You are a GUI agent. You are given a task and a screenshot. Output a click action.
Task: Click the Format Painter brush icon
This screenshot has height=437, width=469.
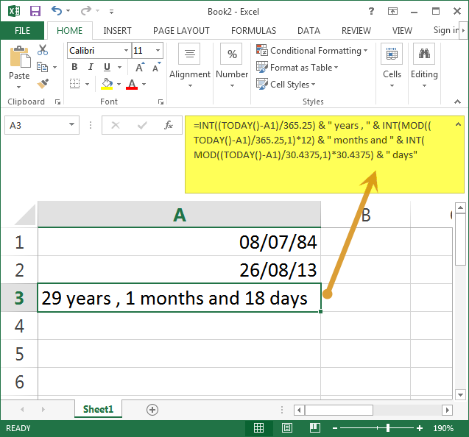43,84
